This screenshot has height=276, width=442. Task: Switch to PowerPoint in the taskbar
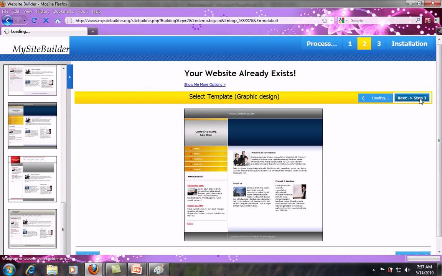(137, 269)
